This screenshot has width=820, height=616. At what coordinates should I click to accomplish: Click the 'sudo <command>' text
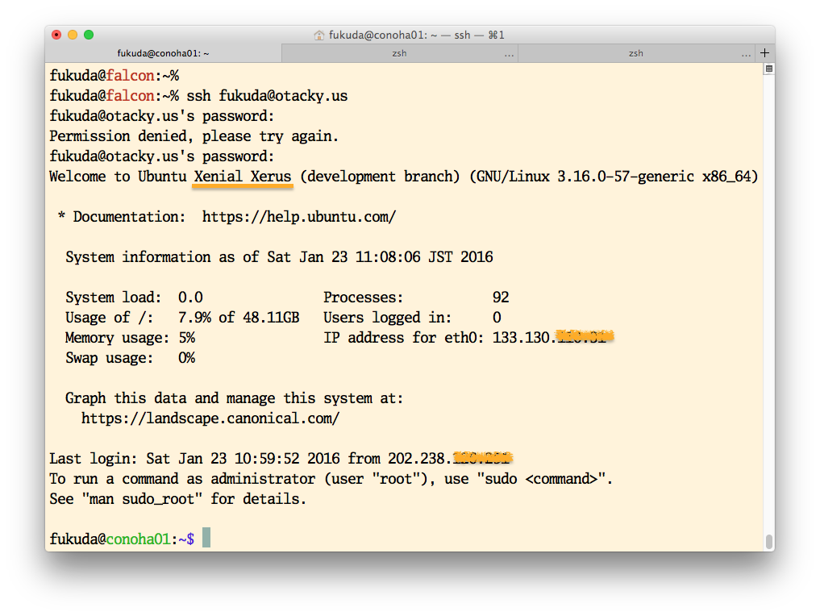[541, 478]
